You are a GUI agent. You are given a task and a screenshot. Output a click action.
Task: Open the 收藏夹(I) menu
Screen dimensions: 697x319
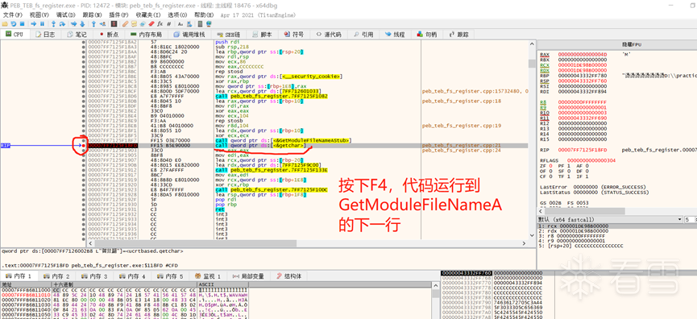pyautogui.click(x=148, y=14)
